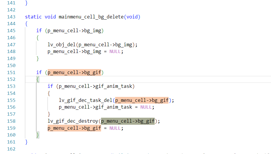Click NULL on line 148
Viewport: 271px width, 154px height.
[115, 52]
